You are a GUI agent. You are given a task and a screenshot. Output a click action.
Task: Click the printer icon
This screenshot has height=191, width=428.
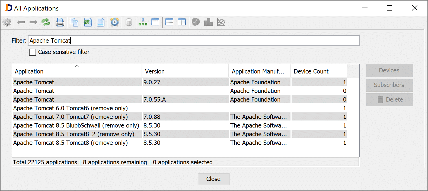point(60,22)
